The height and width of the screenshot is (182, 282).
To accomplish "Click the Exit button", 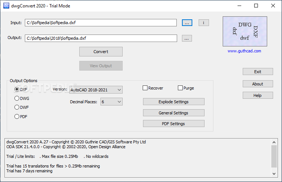I will click(x=258, y=72).
